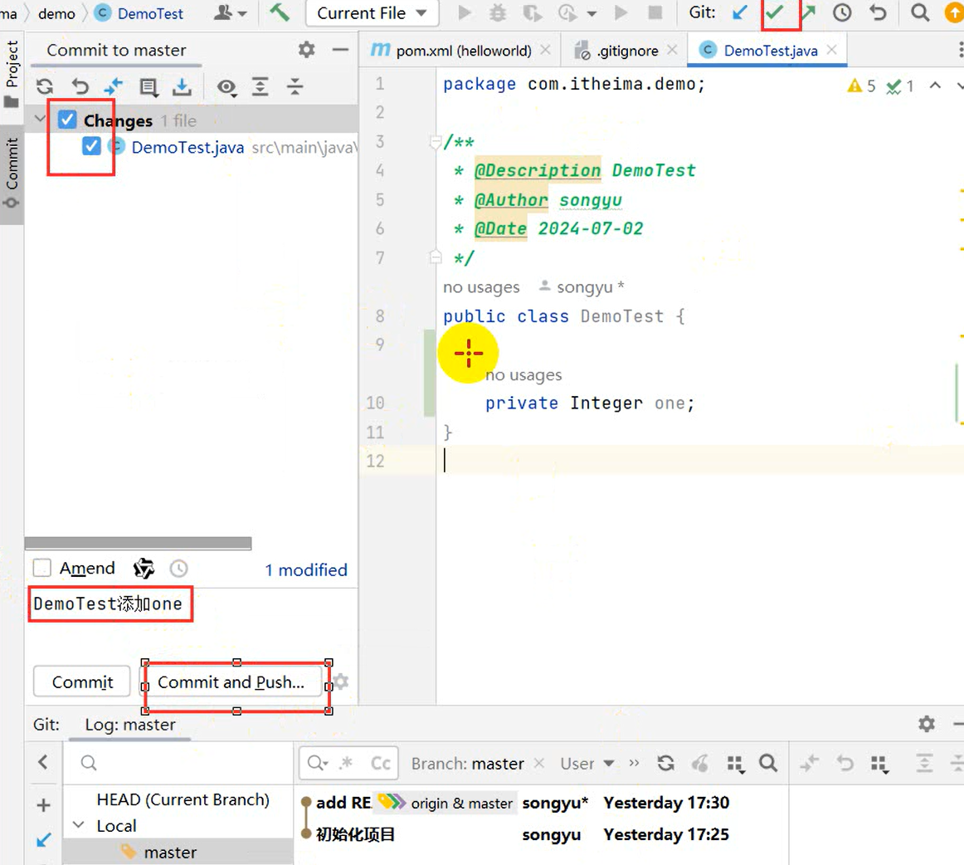This screenshot has width=964, height=865.
Task: Collapse all in changes tree
Action: click(295, 86)
